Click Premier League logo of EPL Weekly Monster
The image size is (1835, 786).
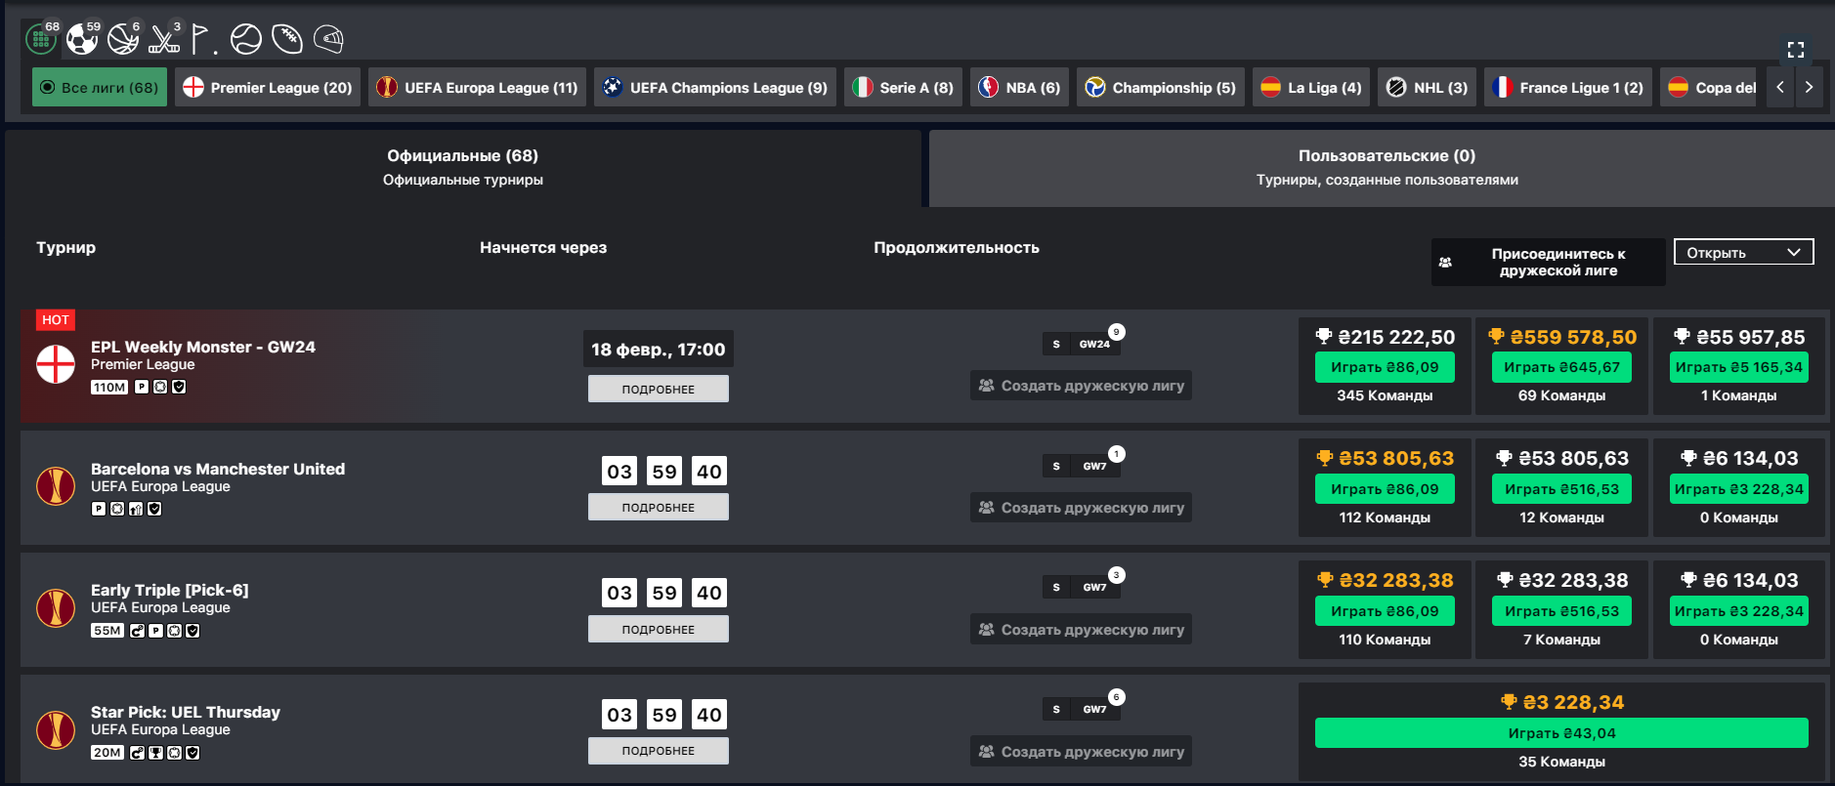click(x=56, y=365)
